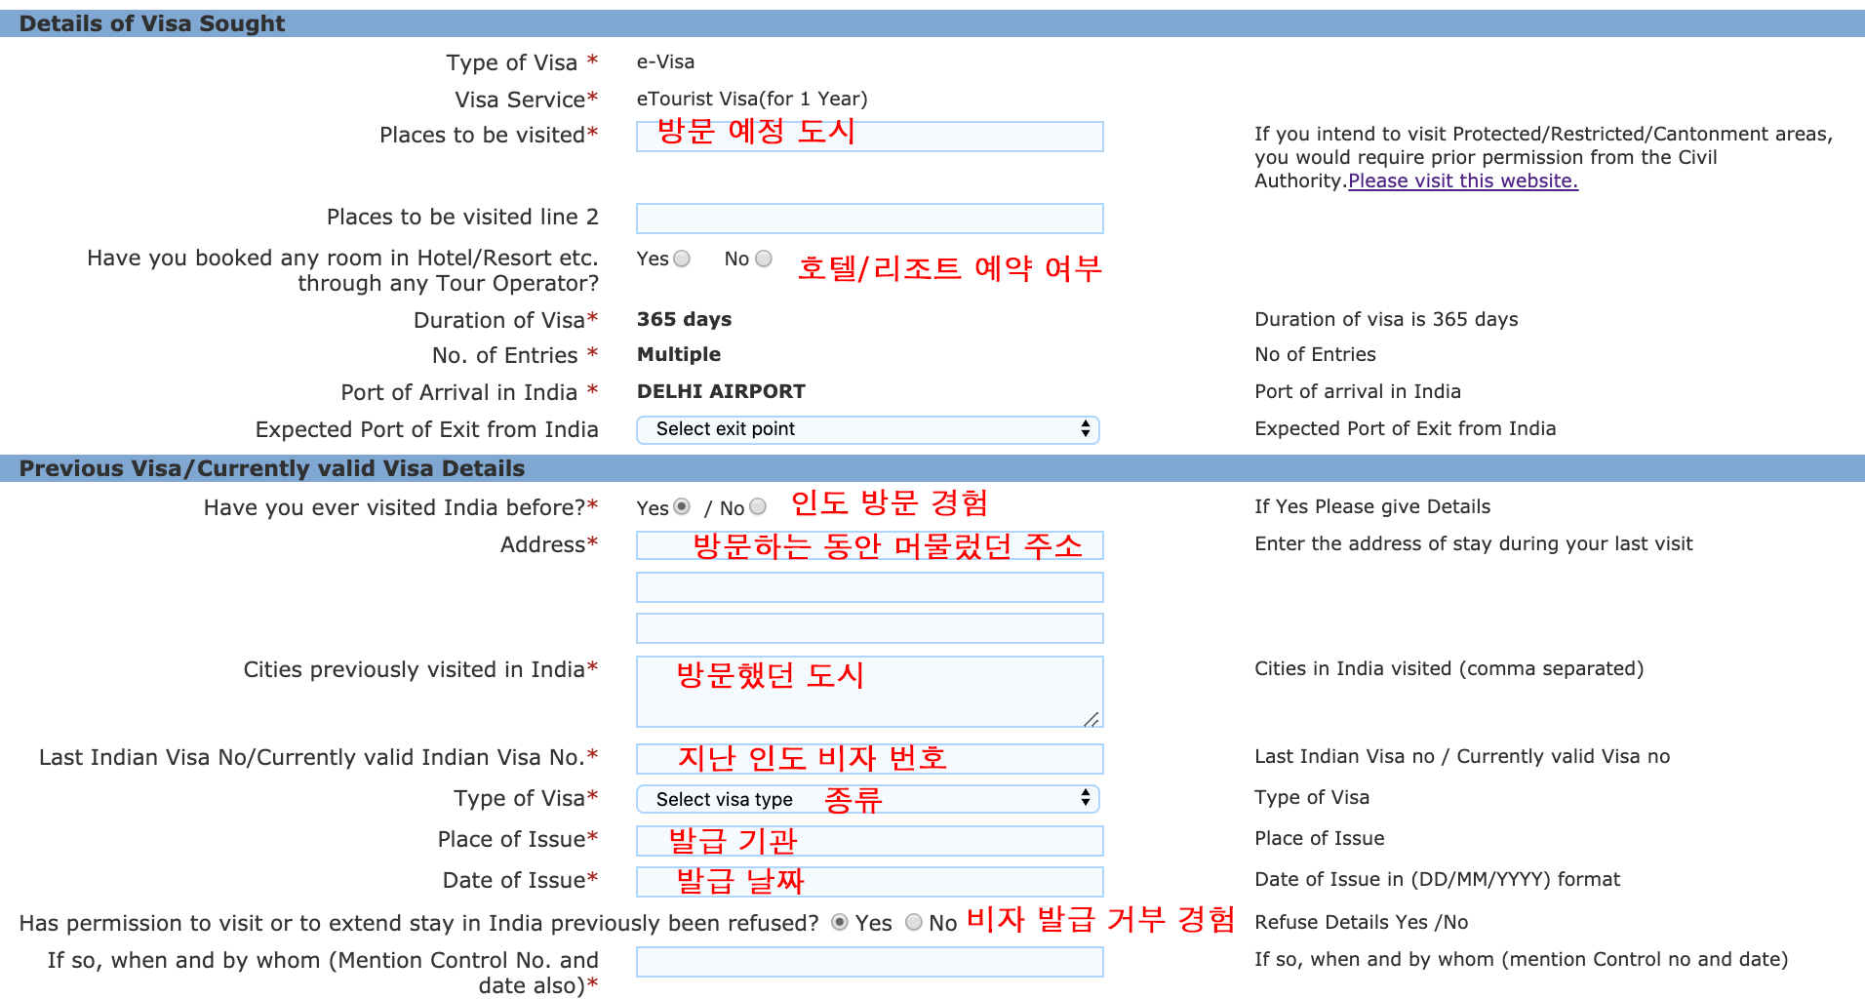The height and width of the screenshot is (999, 1865).
Task: Click the third Address line field
Action: (x=870, y=628)
